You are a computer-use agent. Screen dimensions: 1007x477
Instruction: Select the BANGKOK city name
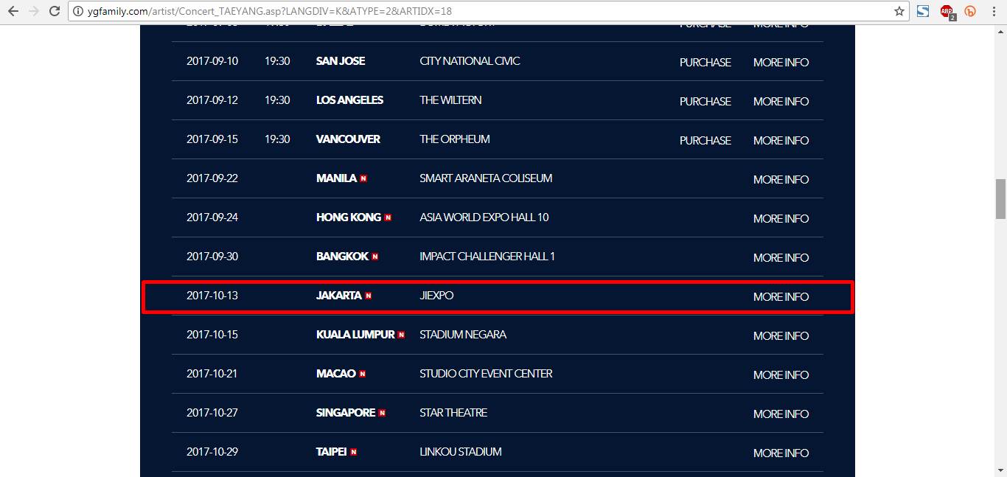click(342, 257)
